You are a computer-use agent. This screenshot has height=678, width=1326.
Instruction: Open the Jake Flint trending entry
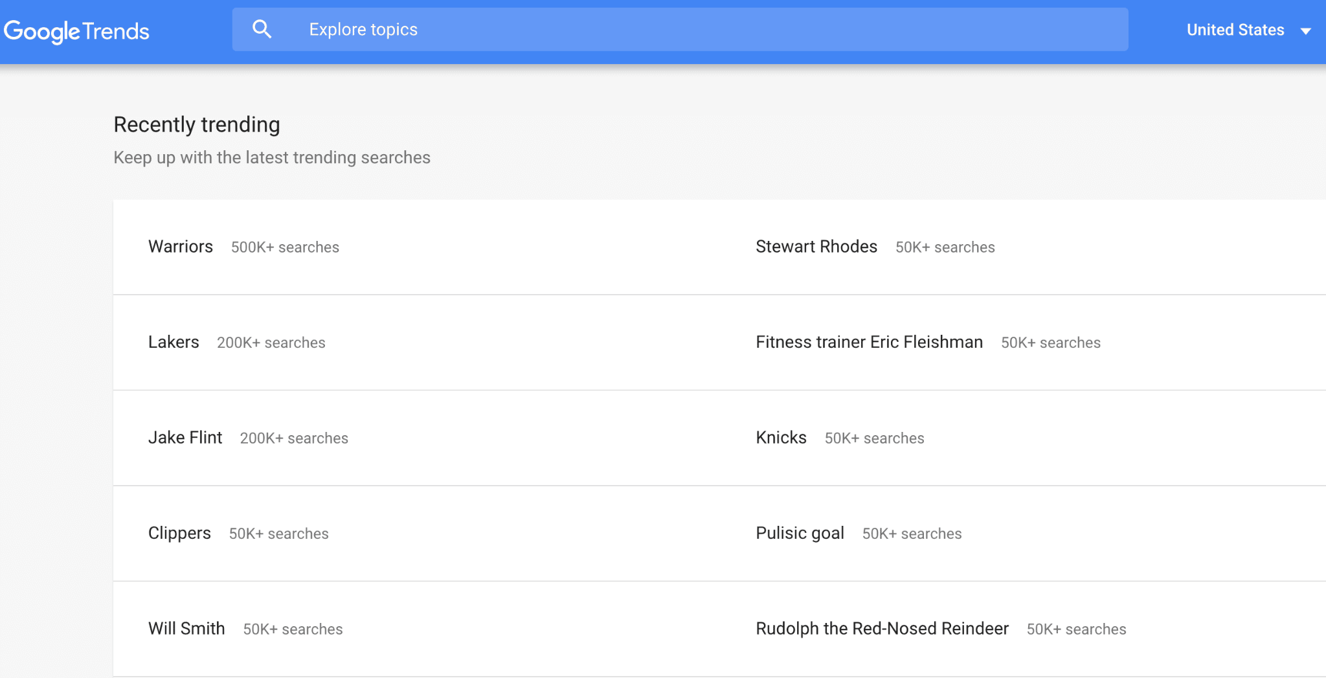pos(185,438)
